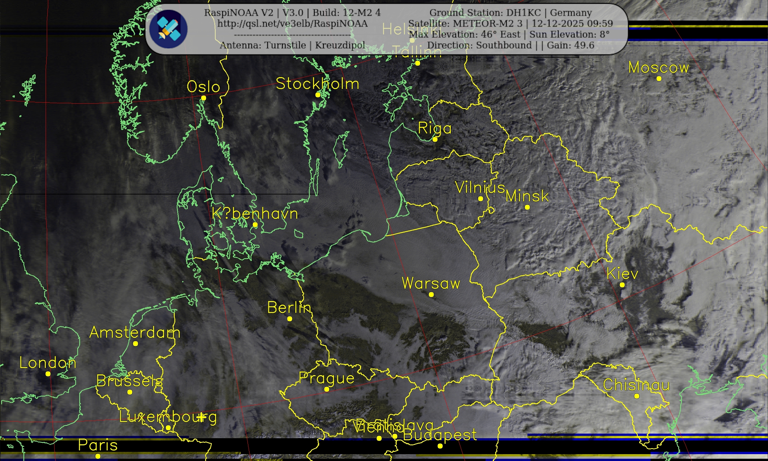Open the qsl.net RaspiNOAA URL text

(292, 24)
